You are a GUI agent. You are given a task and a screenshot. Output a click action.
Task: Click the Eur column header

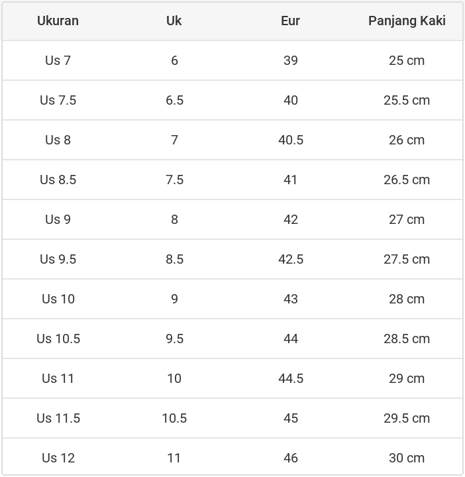[290, 21]
